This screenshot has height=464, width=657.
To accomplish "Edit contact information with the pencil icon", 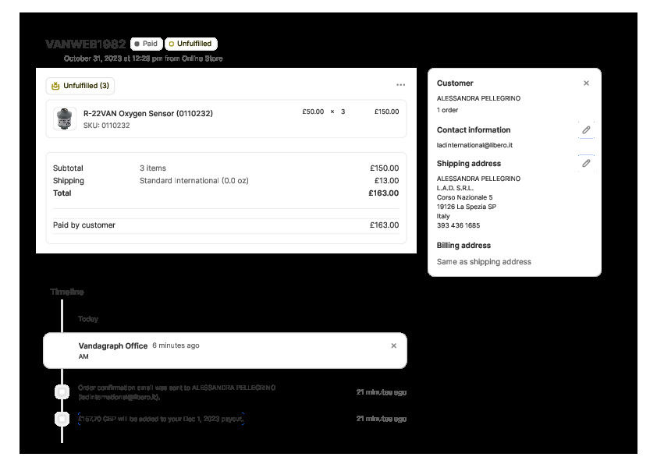I will tap(586, 130).
